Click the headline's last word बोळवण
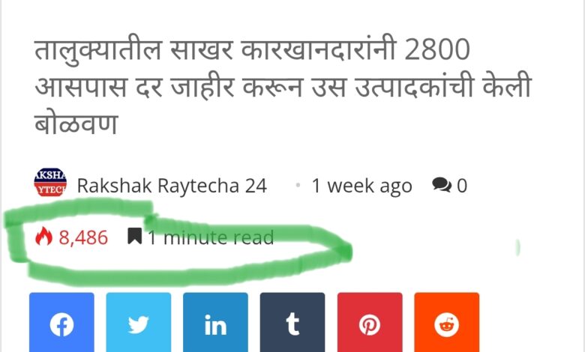Viewport: 585px width, 352px height. click(76, 123)
